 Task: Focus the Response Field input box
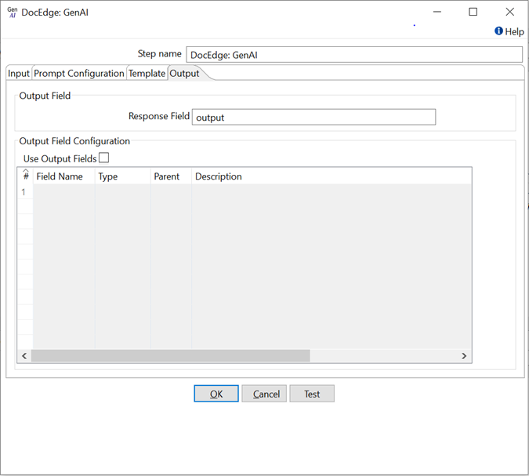tap(313, 117)
